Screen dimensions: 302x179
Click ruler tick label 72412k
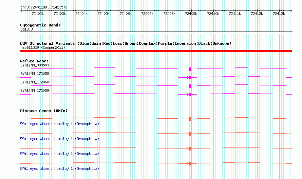[257, 14]
